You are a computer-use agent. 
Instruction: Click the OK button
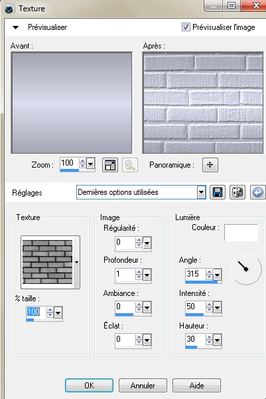click(x=89, y=386)
